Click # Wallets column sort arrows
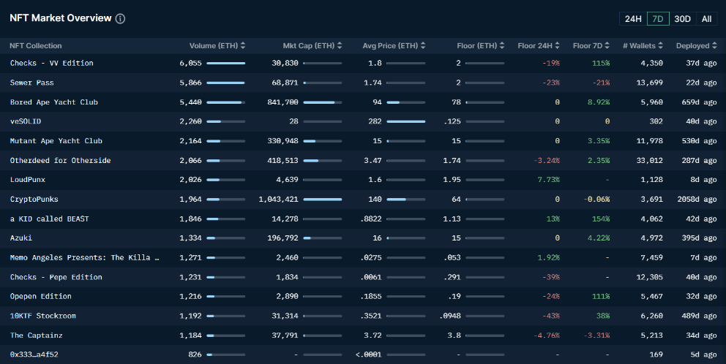 tap(659, 46)
